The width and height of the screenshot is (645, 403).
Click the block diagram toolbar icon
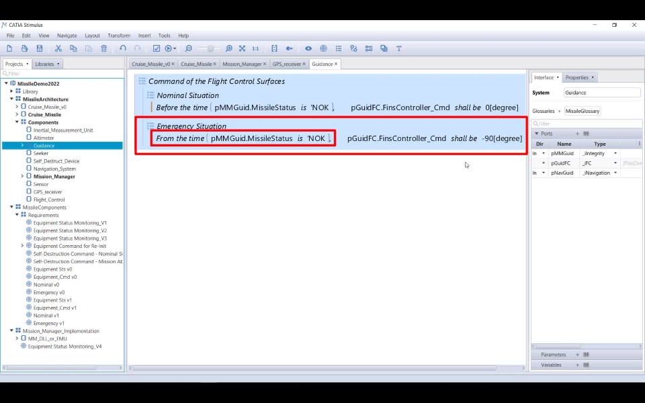369,48
